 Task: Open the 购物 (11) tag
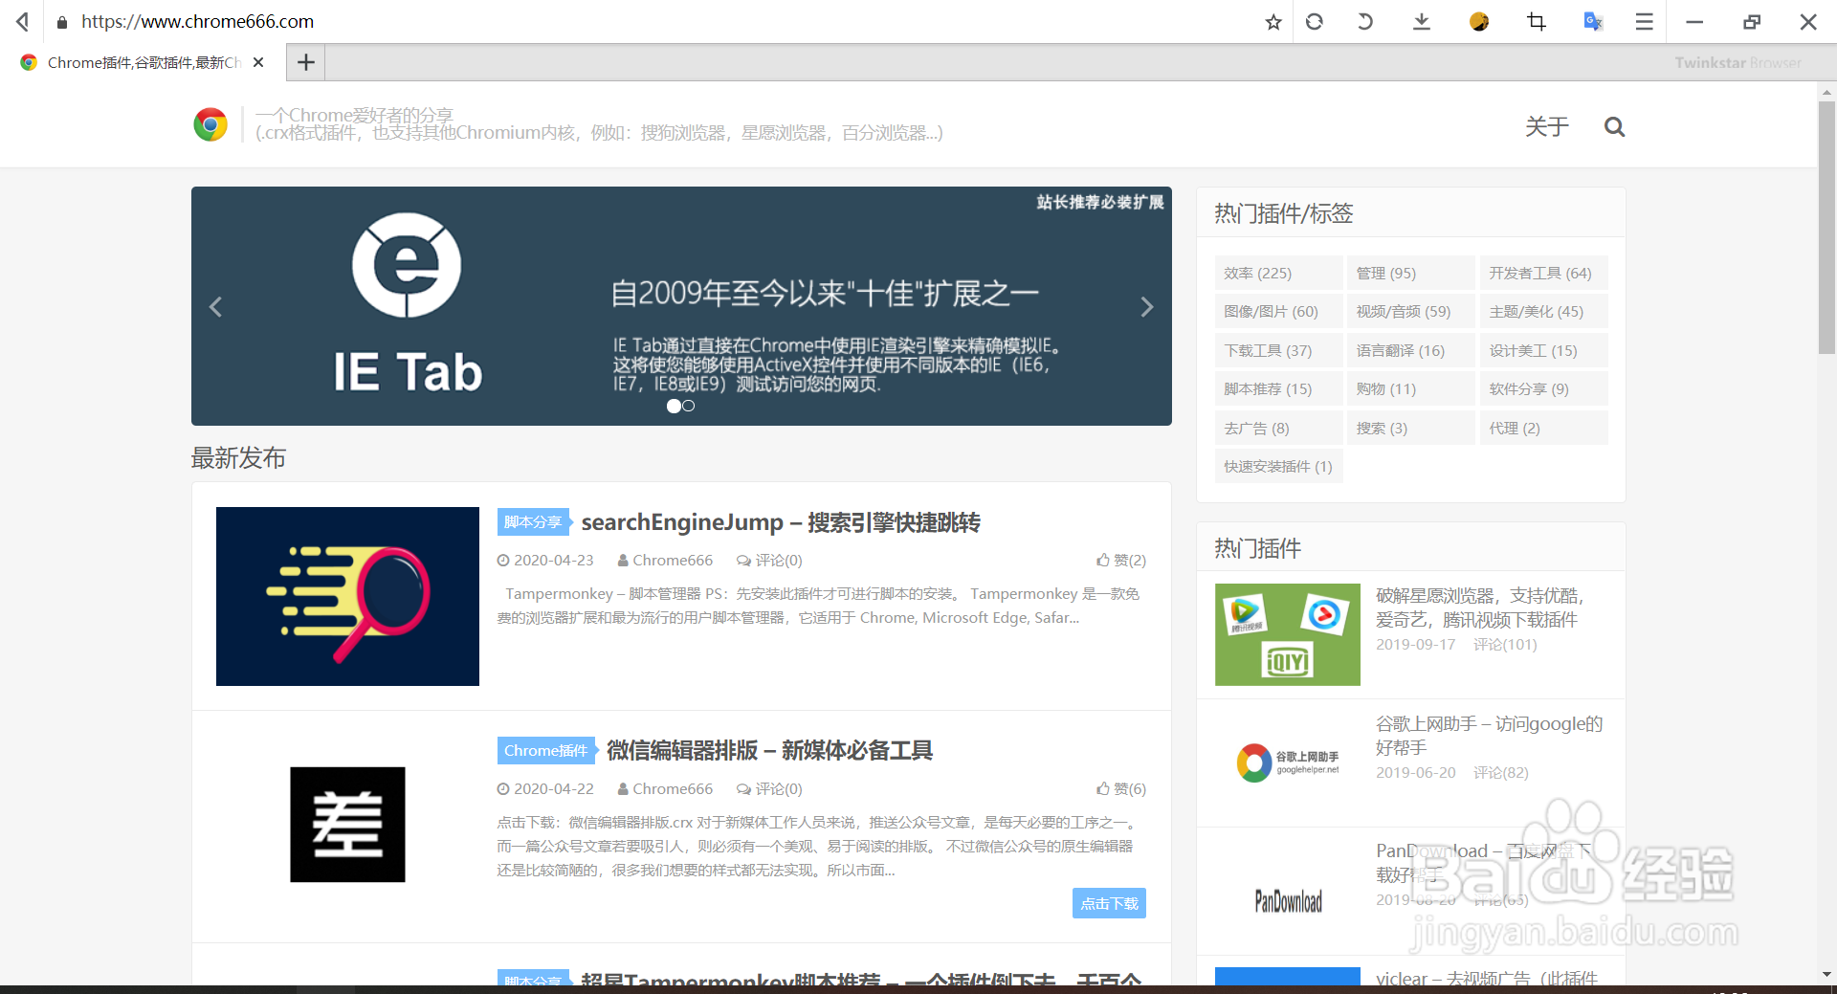1410,388
